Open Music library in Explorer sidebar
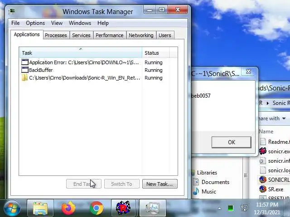This screenshot has width=290, height=217. click(x=209, y=192)
